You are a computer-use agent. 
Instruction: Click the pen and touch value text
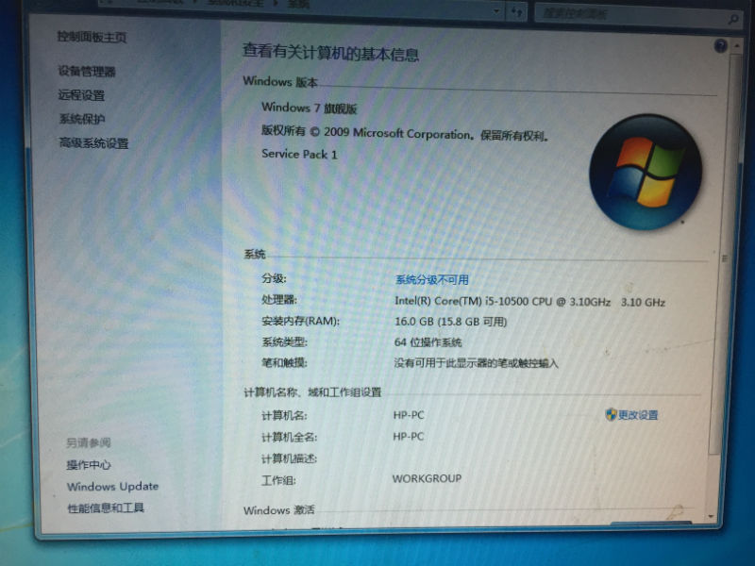click(476, 363)
